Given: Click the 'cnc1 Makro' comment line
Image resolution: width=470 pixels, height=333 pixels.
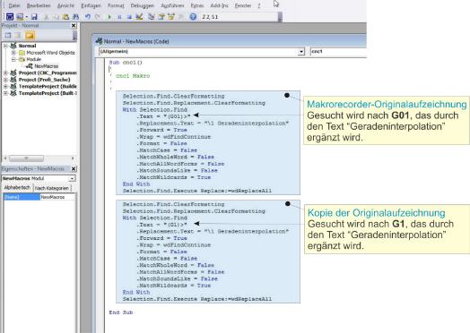Looking at the screenshot, I should (133, 76).
